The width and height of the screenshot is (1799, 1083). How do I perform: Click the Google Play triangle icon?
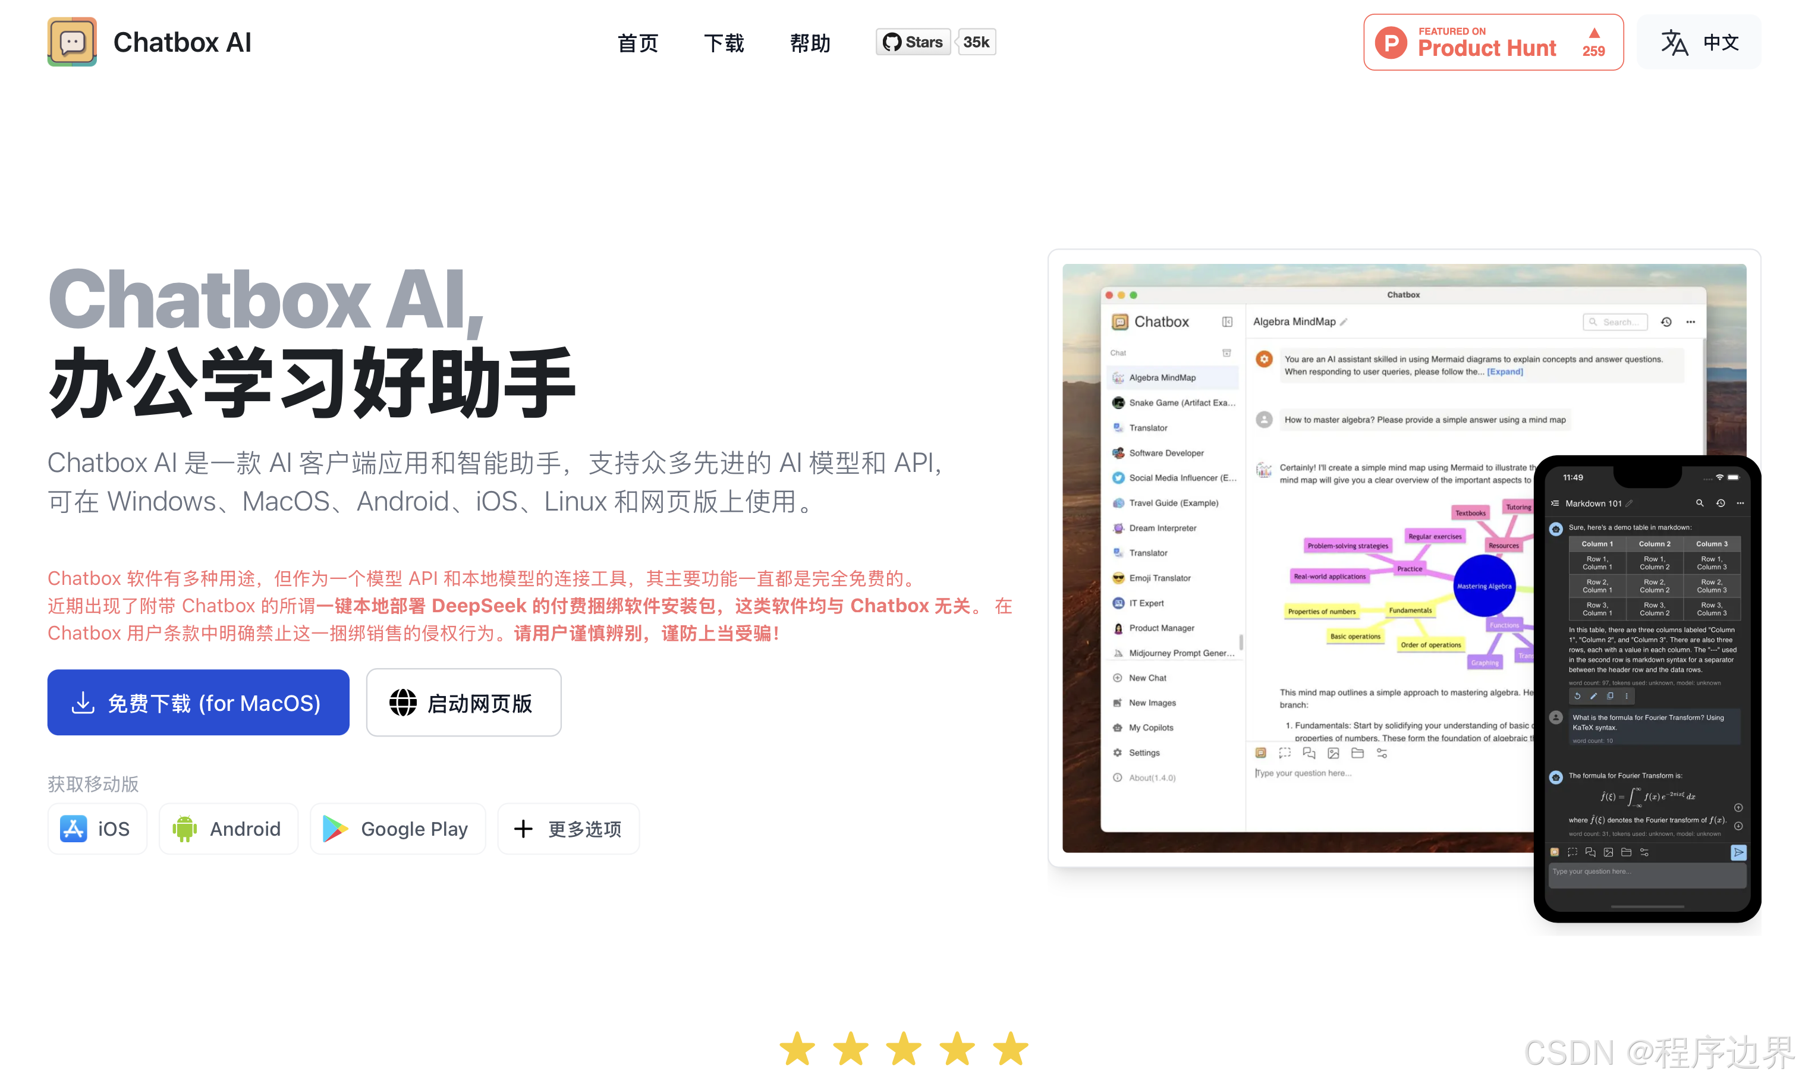point(335,829)
